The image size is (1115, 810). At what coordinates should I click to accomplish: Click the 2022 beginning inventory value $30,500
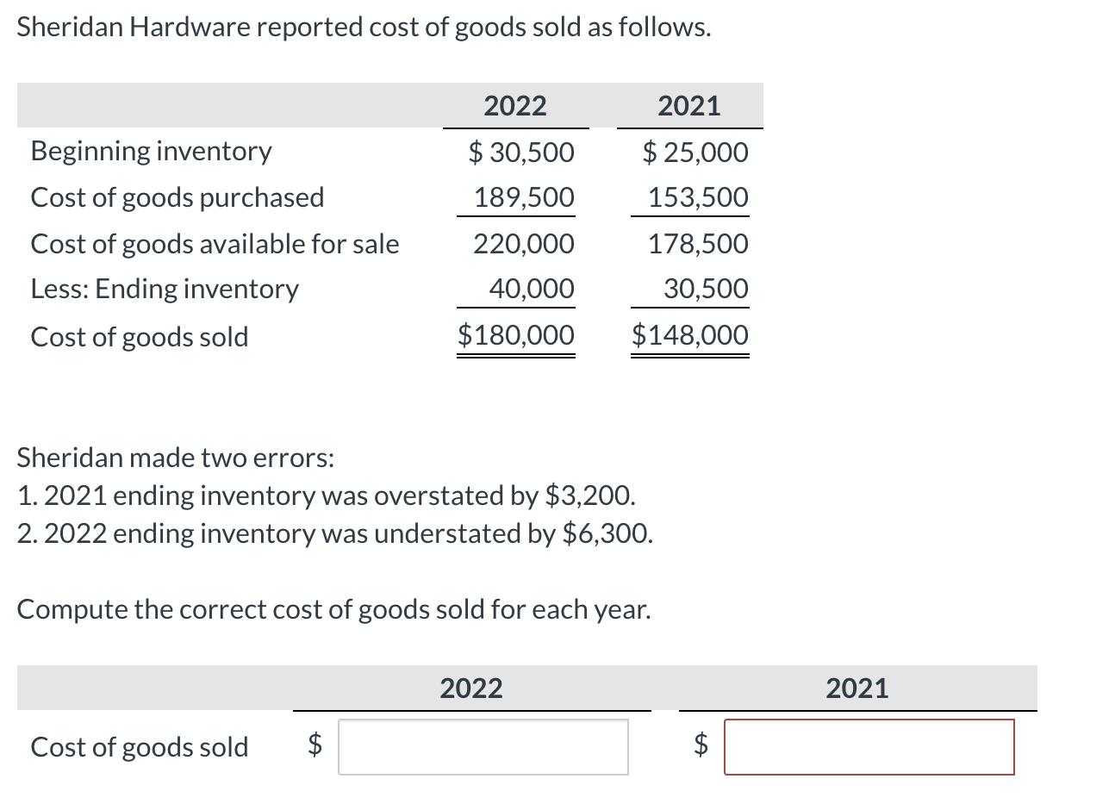[x=521, y=153]
